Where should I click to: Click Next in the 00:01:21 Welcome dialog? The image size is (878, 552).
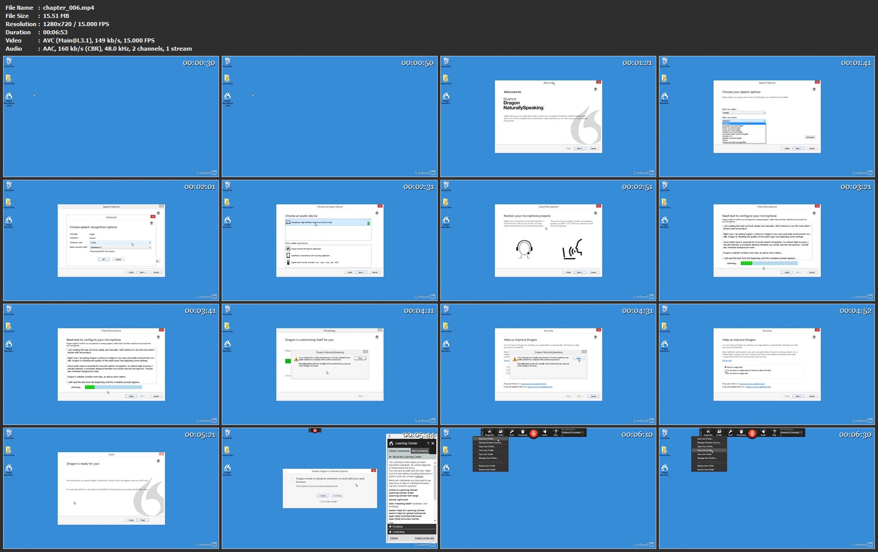580,148
